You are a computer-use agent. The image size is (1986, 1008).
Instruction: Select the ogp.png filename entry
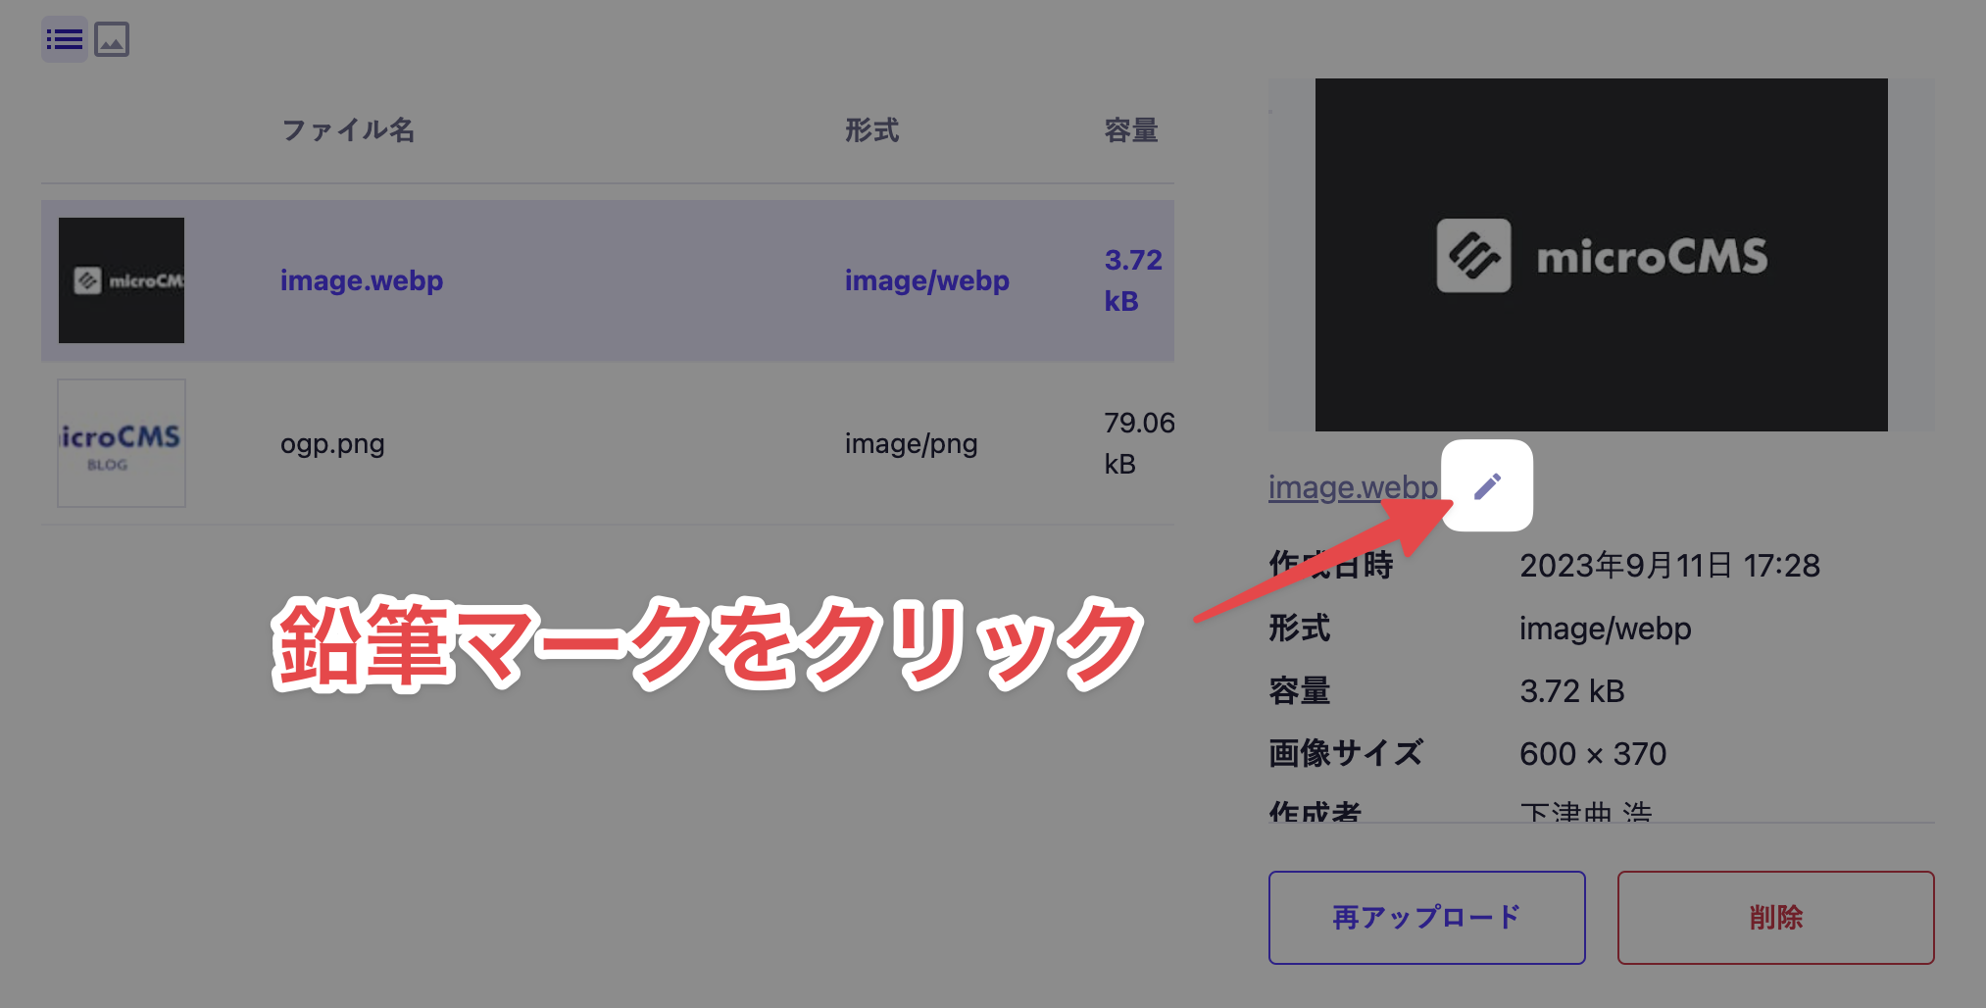332,443
